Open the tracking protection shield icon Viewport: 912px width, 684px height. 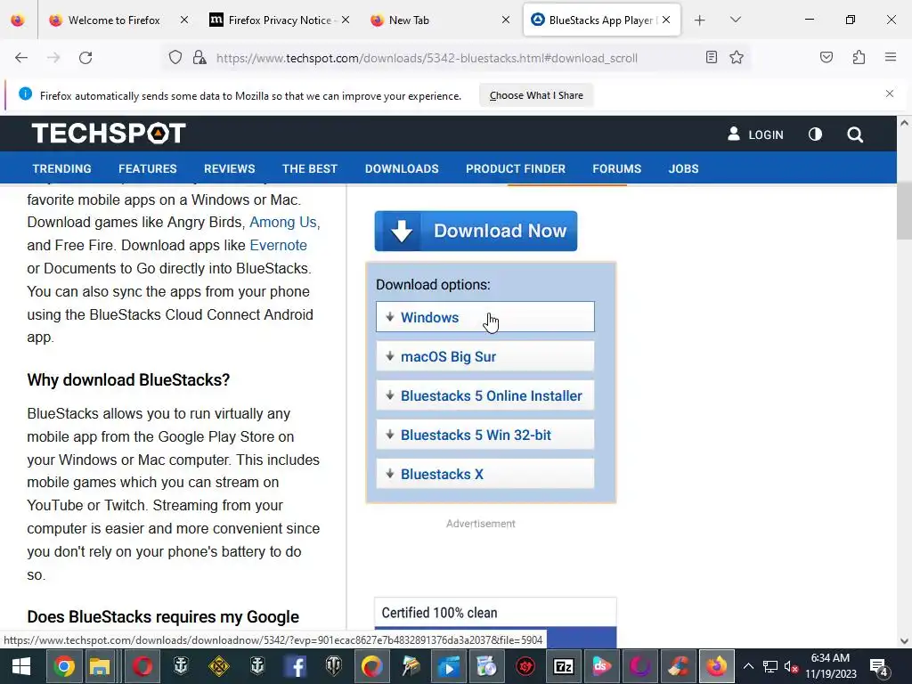(175, 58)
